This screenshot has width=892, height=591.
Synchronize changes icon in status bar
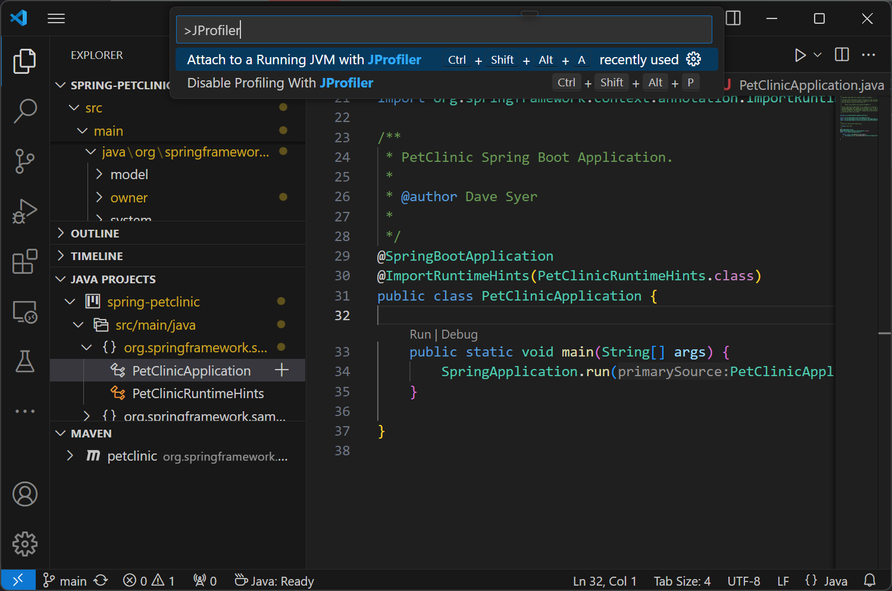101,580
